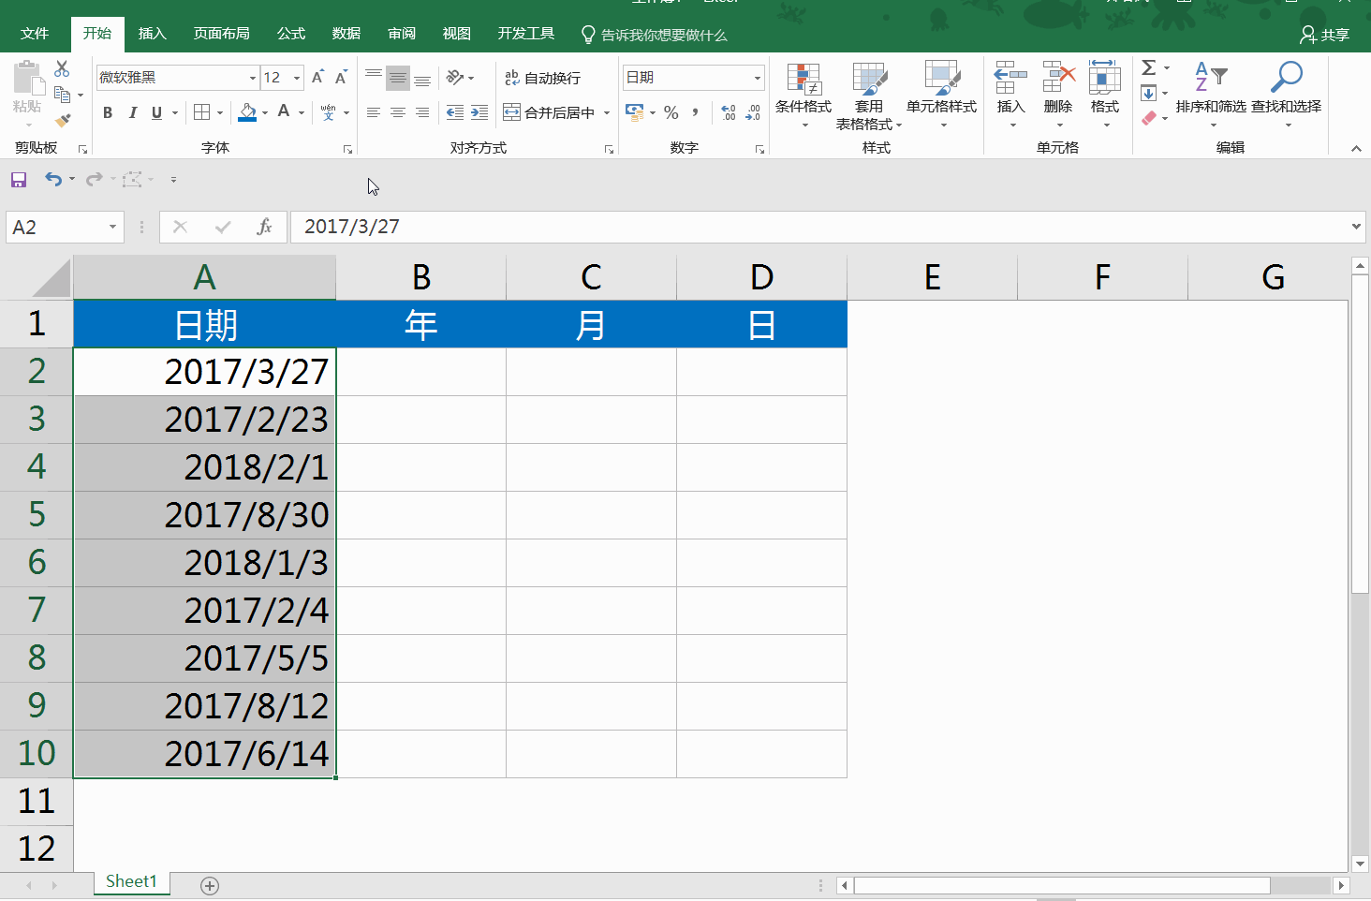Open font size 12 dropdown
The width and height of the screenshot is (1371, 901).
point(297,78)
